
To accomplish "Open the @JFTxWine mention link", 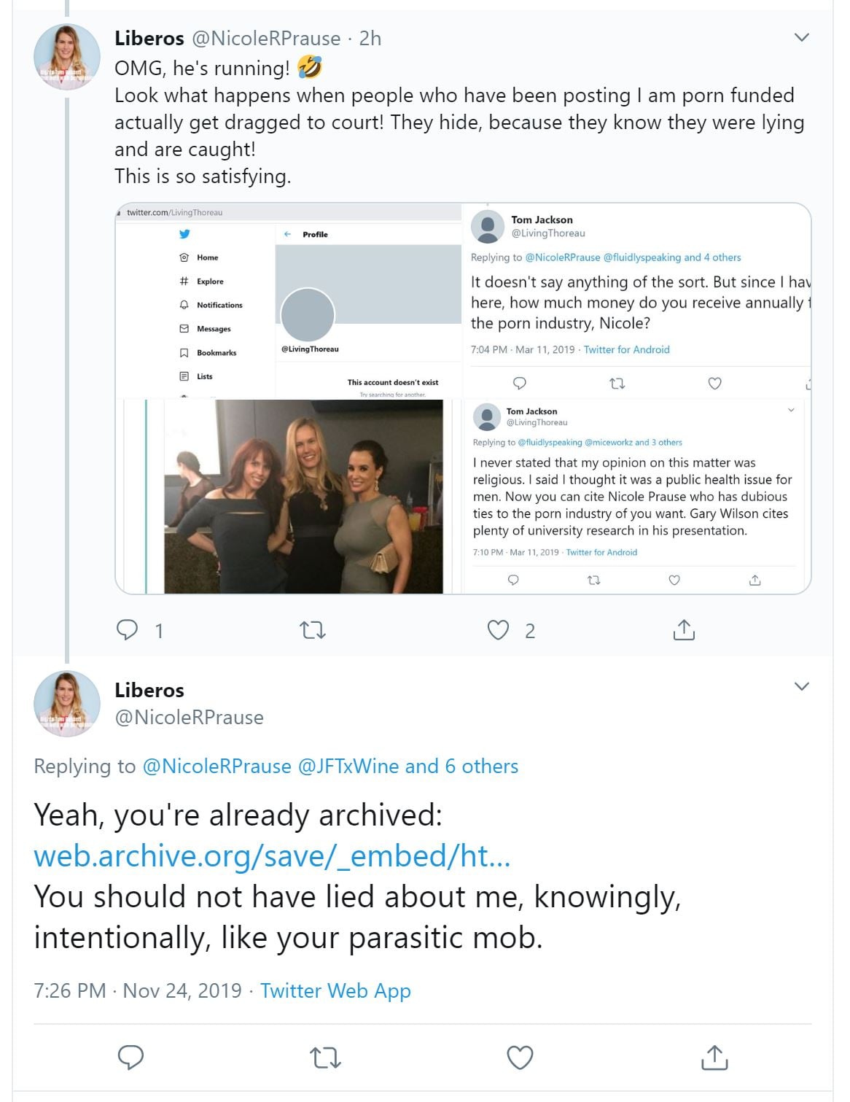I will tap(348, 766).
